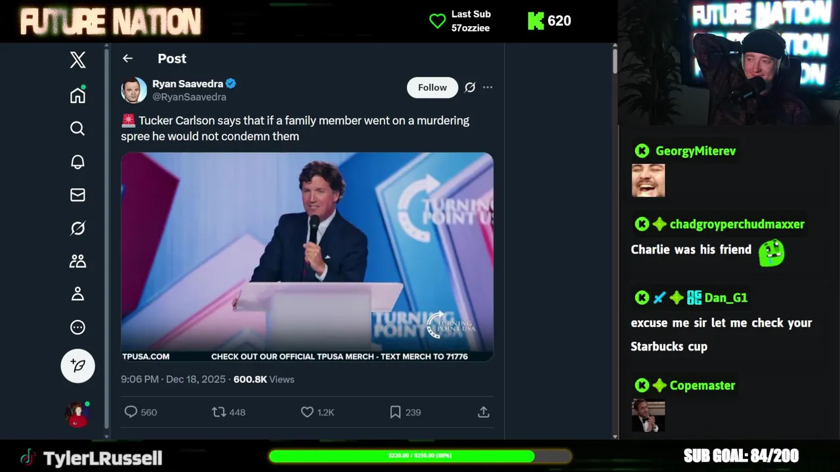Open the account switcher avatar
This screenshot has width=840, height=472.
point(77,414)
